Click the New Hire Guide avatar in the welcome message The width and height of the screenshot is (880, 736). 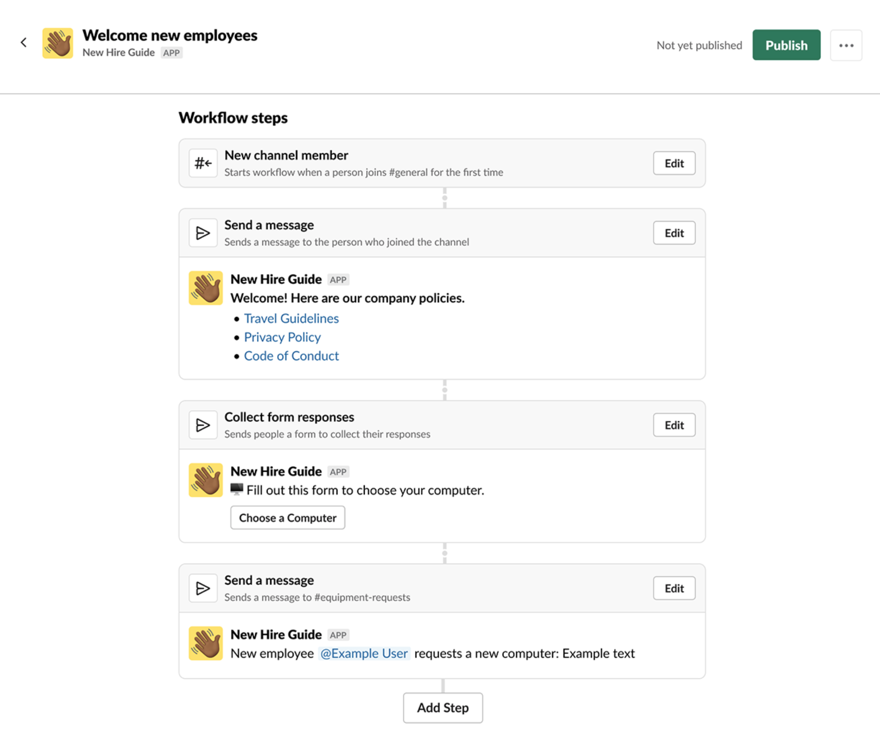205,288
